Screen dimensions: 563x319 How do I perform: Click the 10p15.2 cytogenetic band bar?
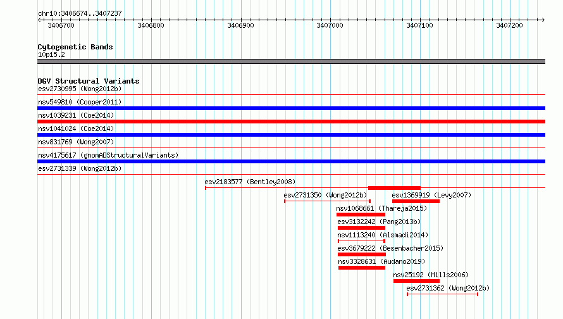(291, 61)
